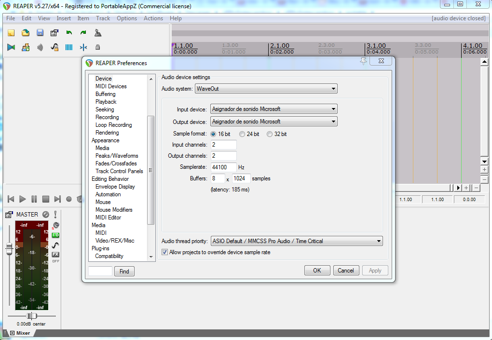Screen dimensions: 492x340
Task: Click the Redo arrow icon
Action: 83,33
